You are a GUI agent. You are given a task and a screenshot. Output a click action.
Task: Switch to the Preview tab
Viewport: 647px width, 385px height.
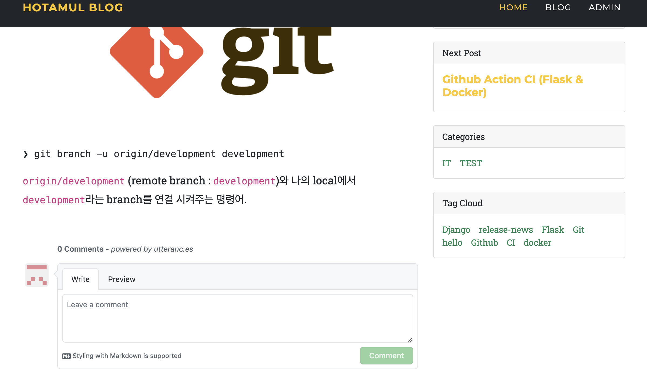click(122, 279)
